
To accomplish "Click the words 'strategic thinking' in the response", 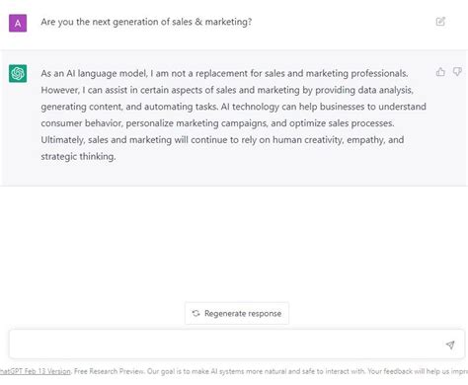I will 78,156.
